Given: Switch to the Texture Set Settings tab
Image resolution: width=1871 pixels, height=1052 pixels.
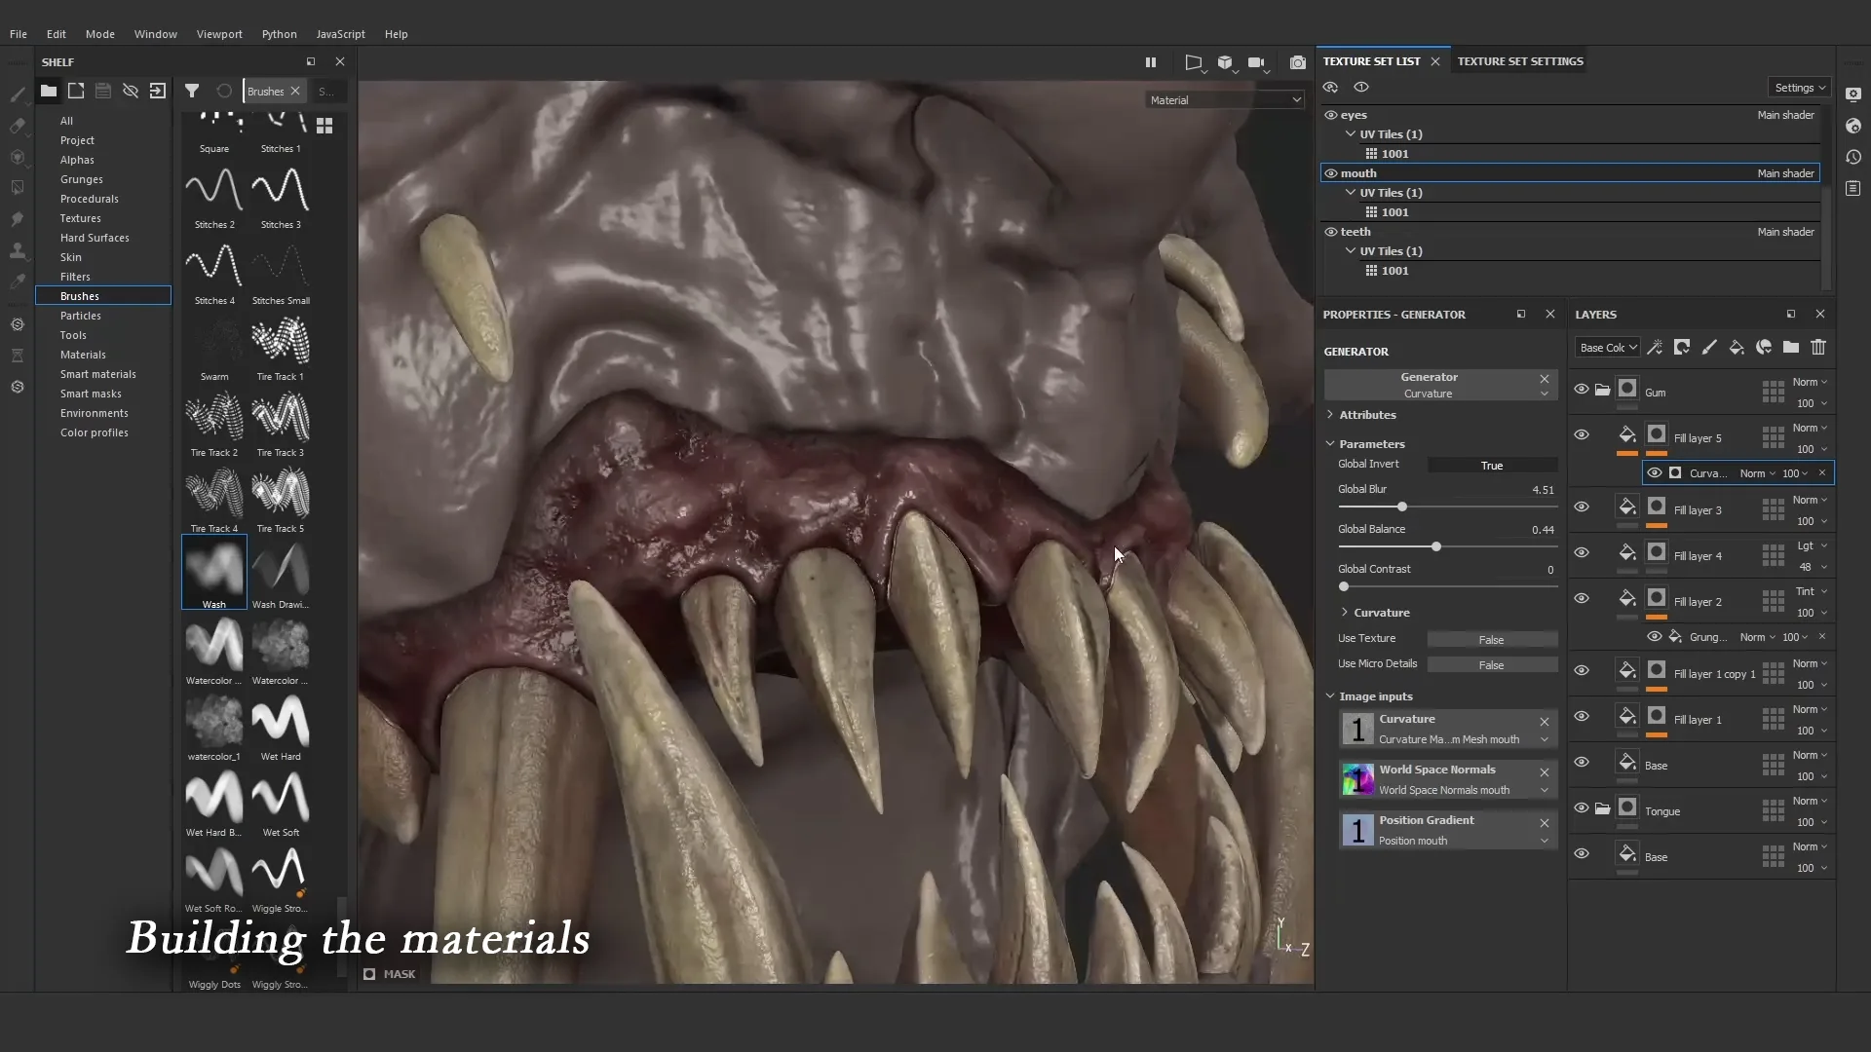Looking at the screenshot, I should click(x=1519, y=60).
